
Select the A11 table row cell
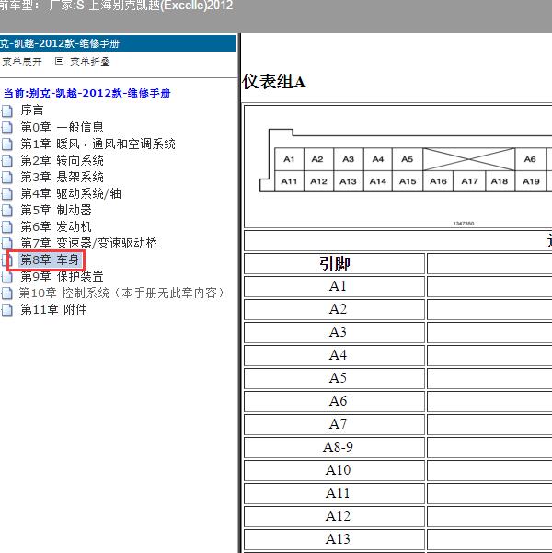coord(334,493)
